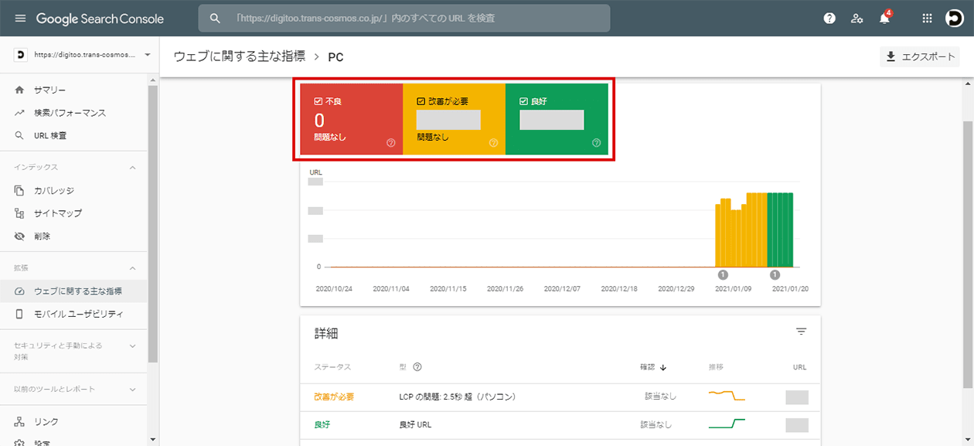This screenshot has width=974, height=446.
Task: Click the sidebar vertical scrollbar
Action: click(x=153, y=224)
